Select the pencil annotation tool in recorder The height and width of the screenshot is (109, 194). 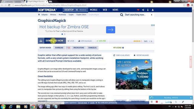183,102
